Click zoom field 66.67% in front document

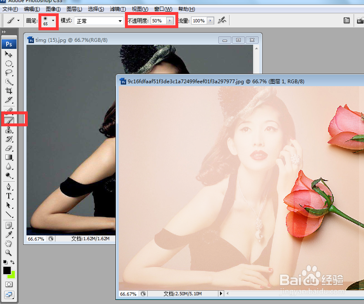pos(128,294)
